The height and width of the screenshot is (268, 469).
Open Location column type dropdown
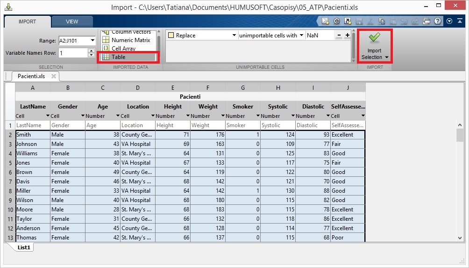point(153,116)
